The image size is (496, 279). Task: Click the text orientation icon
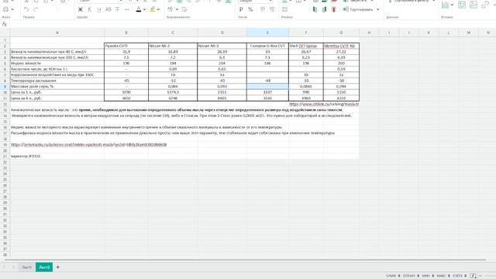click(x=170, y=9)
